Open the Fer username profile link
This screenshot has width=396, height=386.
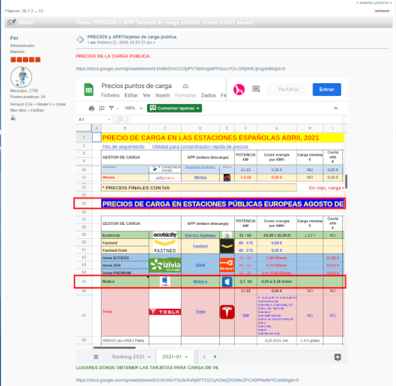pyautogui.click(x=14, y=38)
